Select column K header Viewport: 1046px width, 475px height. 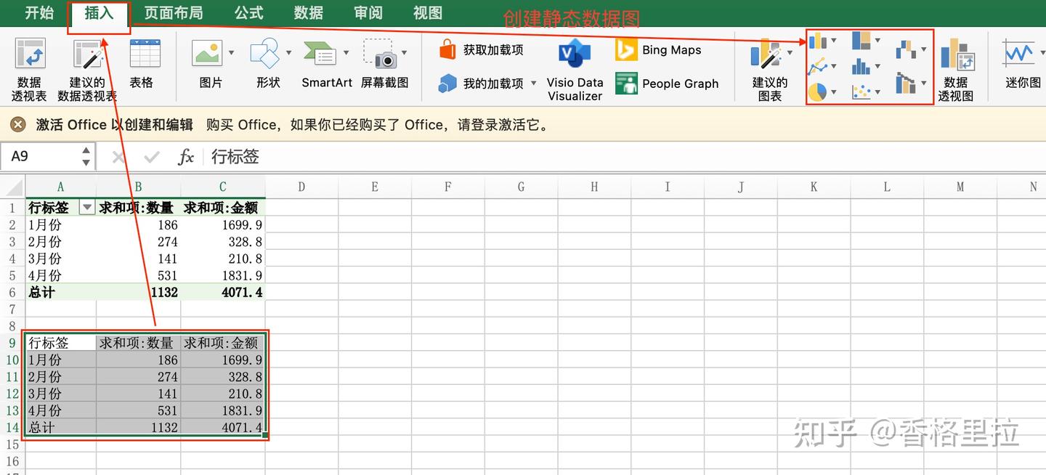[x=814, y=187]
